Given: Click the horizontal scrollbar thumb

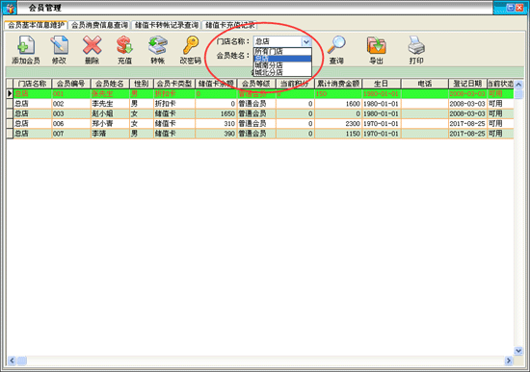Looking at the screenshot, I should tap(22, 360).
